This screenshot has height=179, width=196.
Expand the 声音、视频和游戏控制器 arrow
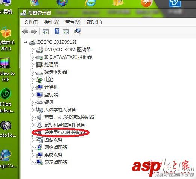pos(33,117)
